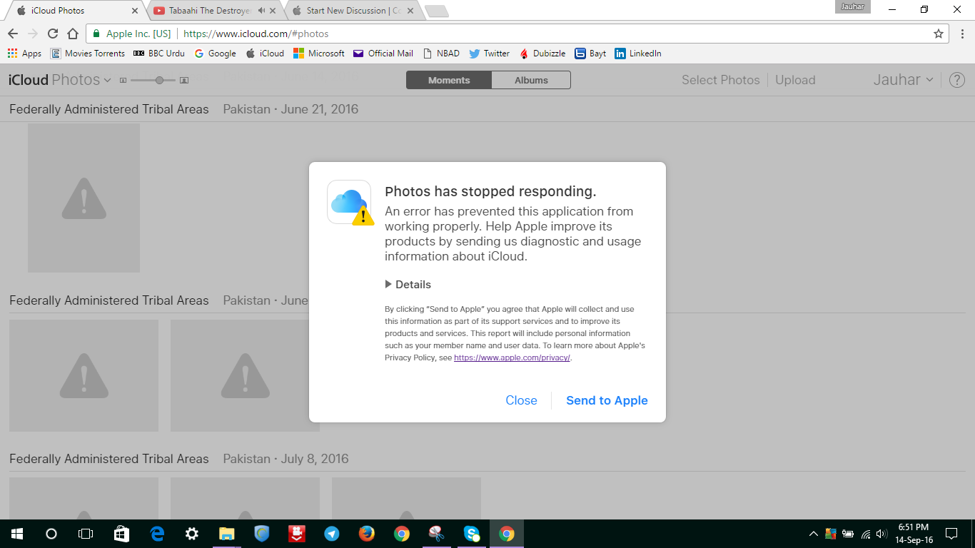This screenshot has width=975, height=548.
Task: Open the LinkedIn bookmark
Action: click(x=638, y=54)
